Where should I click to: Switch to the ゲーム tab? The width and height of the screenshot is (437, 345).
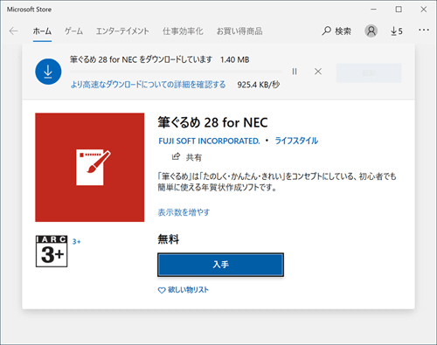73,31
